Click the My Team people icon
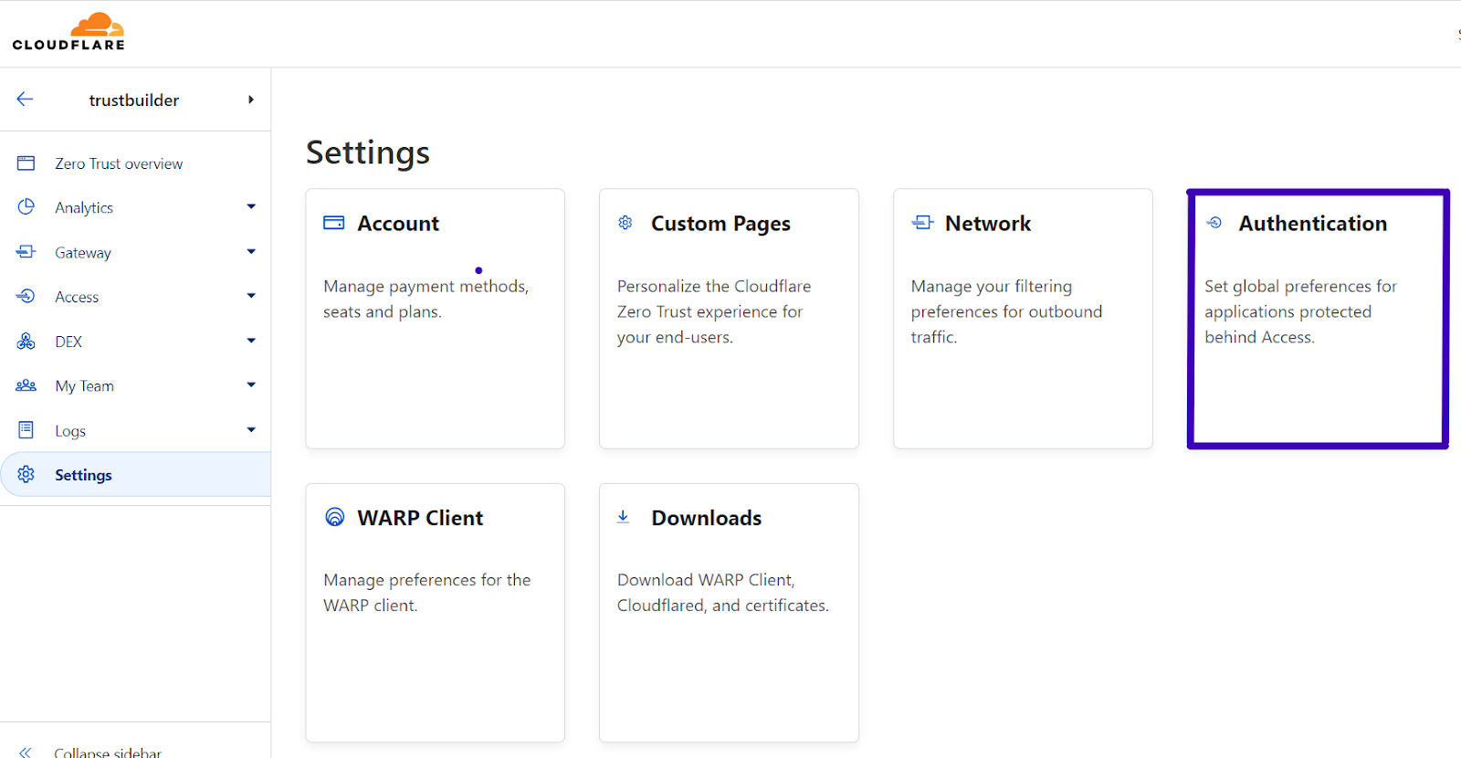Image resolution: width=1461 pixels, height=758 pixels. click(26, 385)
